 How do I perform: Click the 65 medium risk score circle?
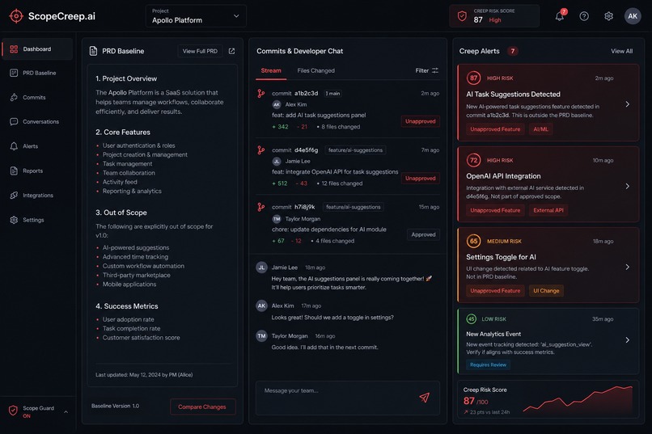coord(473,242)
